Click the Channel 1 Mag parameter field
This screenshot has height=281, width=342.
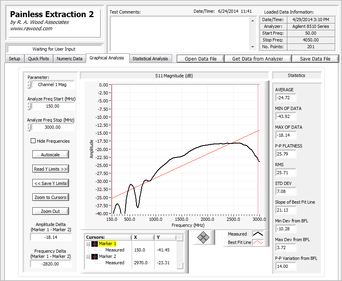pyautogui.click(x=53, y=84)
